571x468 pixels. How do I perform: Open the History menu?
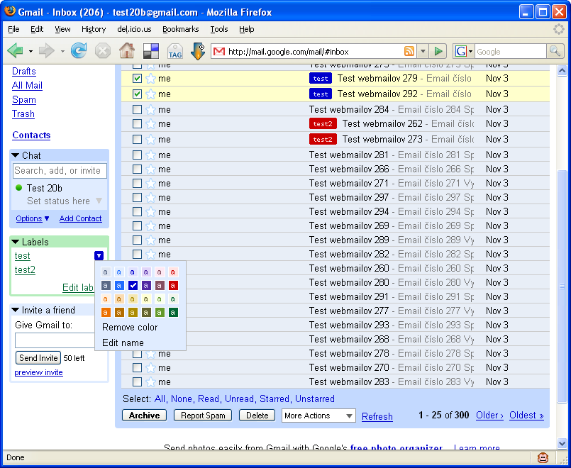click(x=94, y=29)
